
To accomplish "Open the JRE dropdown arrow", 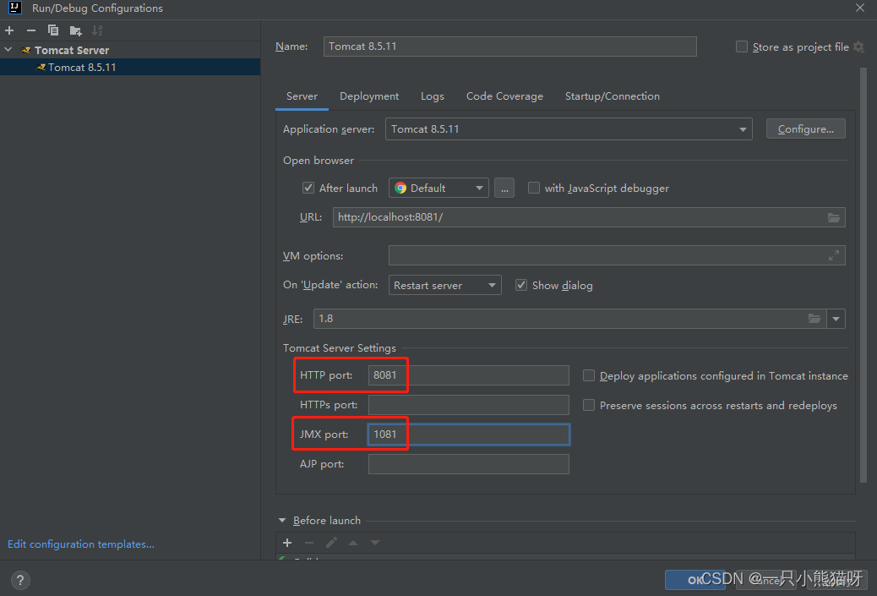I will click(836, 319).
